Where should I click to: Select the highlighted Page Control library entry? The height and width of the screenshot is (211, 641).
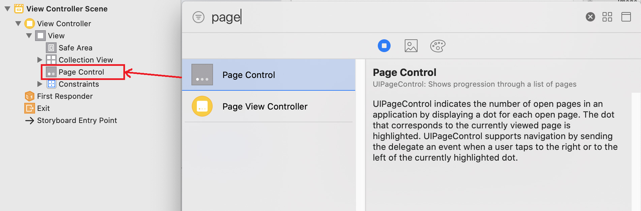click(248, 75)
